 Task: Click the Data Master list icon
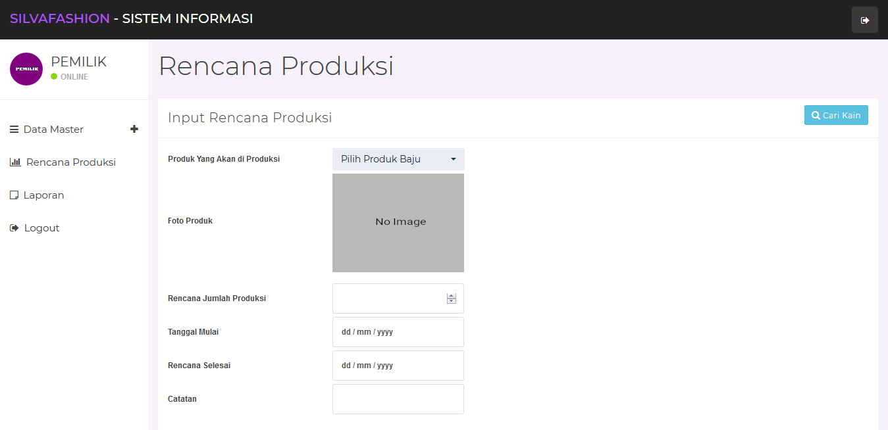tap(13, 129)
